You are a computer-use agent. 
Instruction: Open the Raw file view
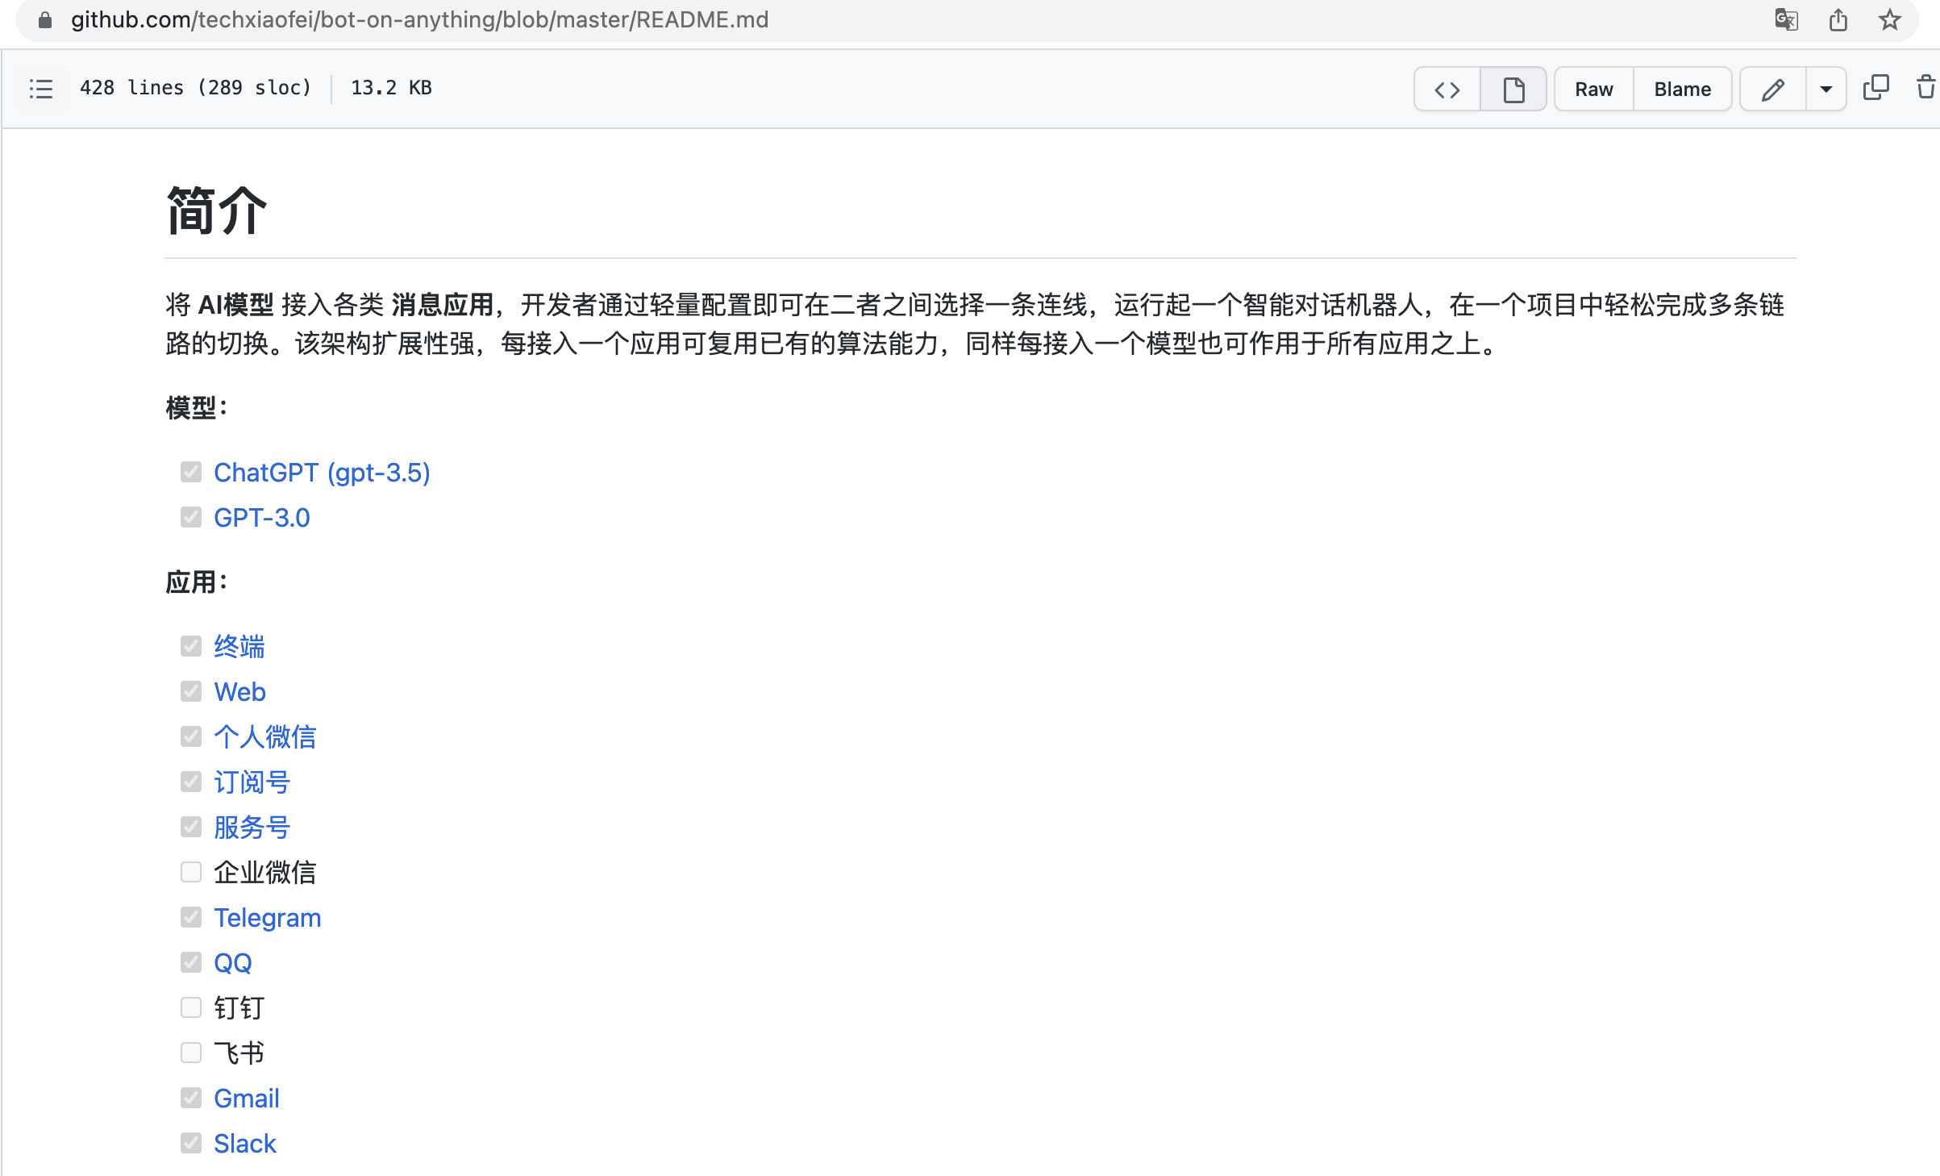point(1593,90)
